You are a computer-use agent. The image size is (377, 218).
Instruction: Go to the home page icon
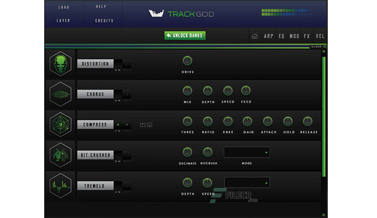[255, 36]
